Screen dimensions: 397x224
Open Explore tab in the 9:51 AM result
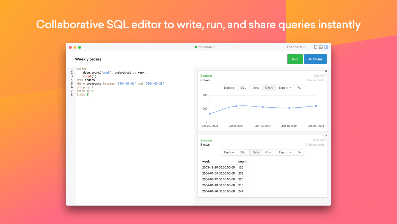229,88
